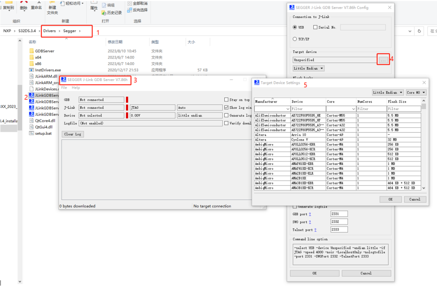Screen dimensions: 437x286
Task: Enable the Serial No. checkbox
Action: pos(315,27)
